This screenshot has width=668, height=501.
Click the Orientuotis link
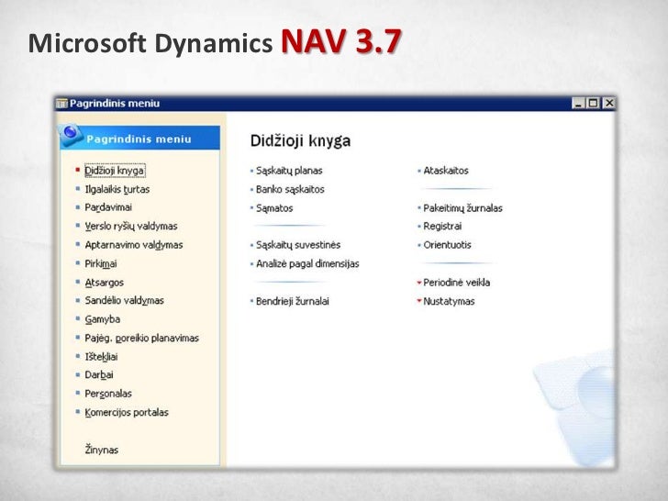click(447, 245)
